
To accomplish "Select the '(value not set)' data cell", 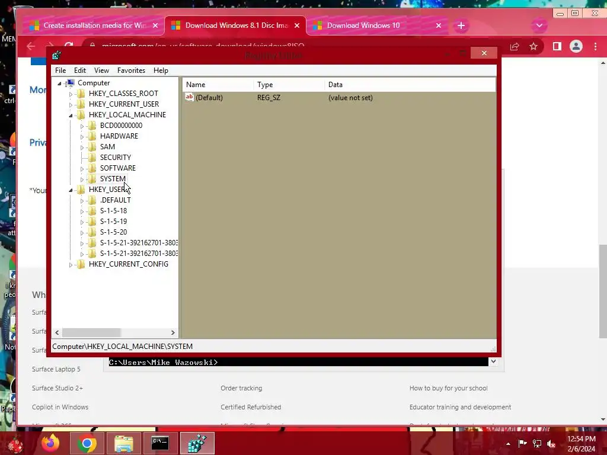I will pyautogui.click(x=350, y=98).
